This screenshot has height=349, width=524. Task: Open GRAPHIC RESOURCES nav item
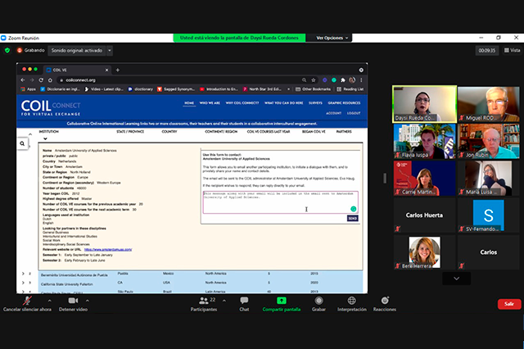coord(344,103)
